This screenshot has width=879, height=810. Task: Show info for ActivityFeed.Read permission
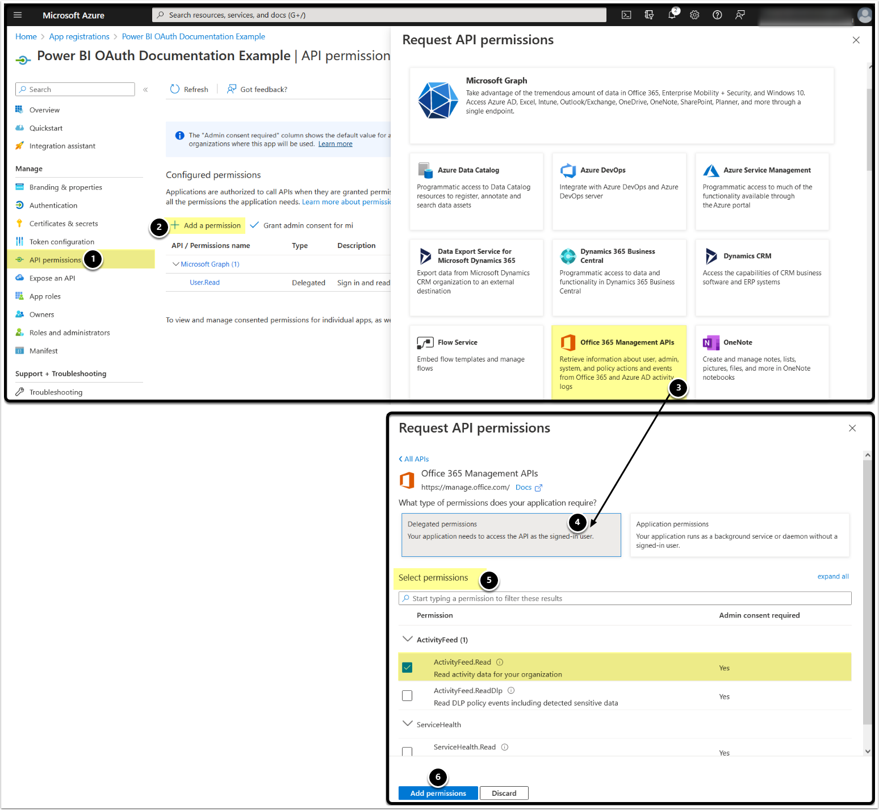[500, 662]
